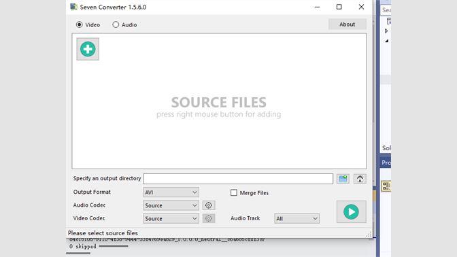This screenshot has width=457, height=257.
Task: Expand the collapsed tree arrow in background panel
Action: (x=386, y=31)
